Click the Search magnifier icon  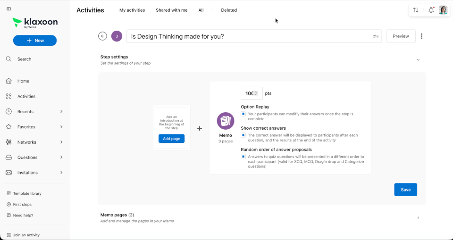coord(8,59)
